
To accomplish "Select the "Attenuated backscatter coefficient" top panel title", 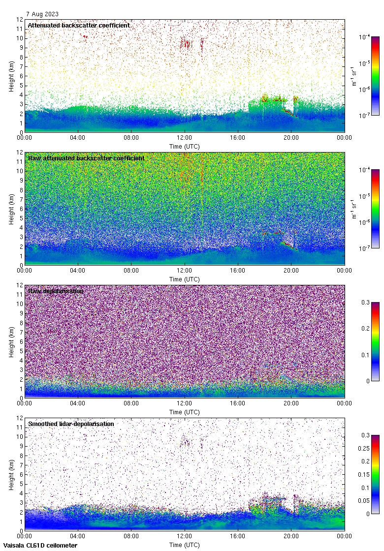I will pyautogui.click(x=79, y=25).
